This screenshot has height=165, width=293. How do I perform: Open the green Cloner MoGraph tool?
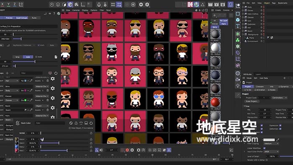click(x=238, y=40)
